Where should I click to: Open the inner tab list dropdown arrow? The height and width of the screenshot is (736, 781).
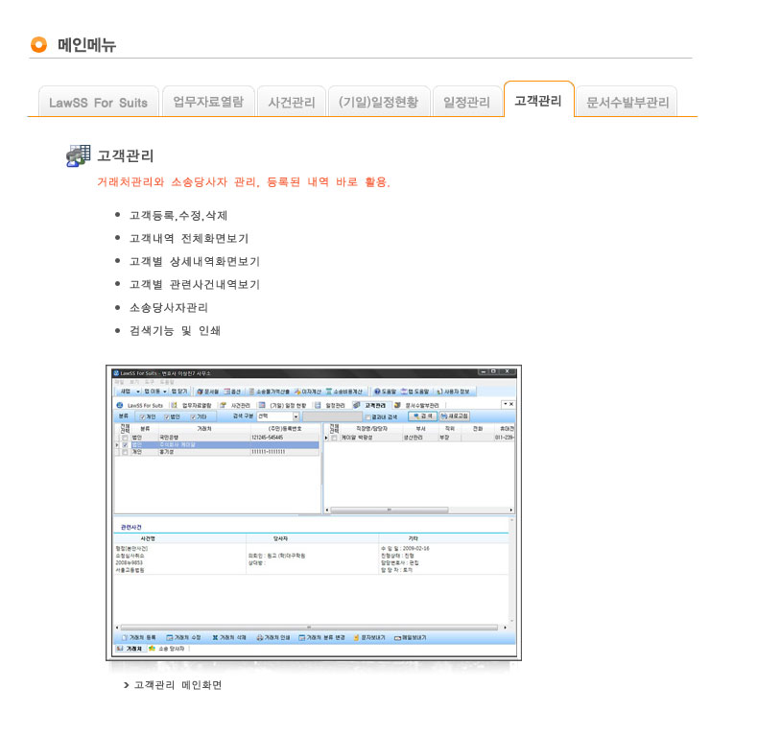pos(505,404)
